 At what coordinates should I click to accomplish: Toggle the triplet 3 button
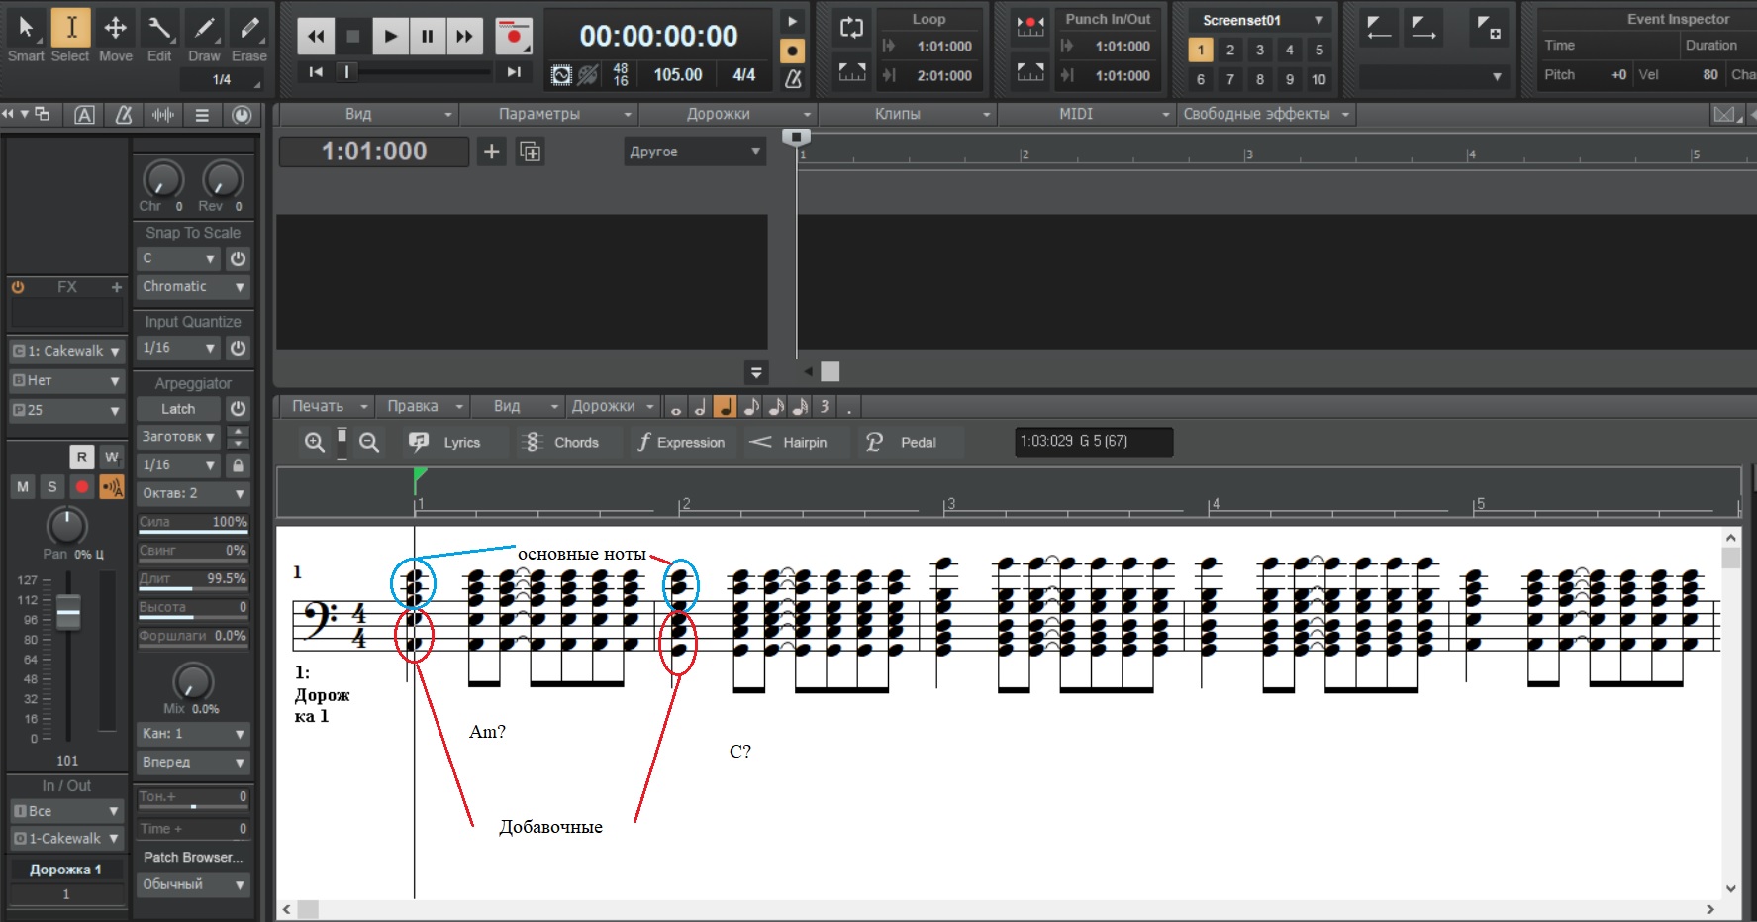click(824, 407)
